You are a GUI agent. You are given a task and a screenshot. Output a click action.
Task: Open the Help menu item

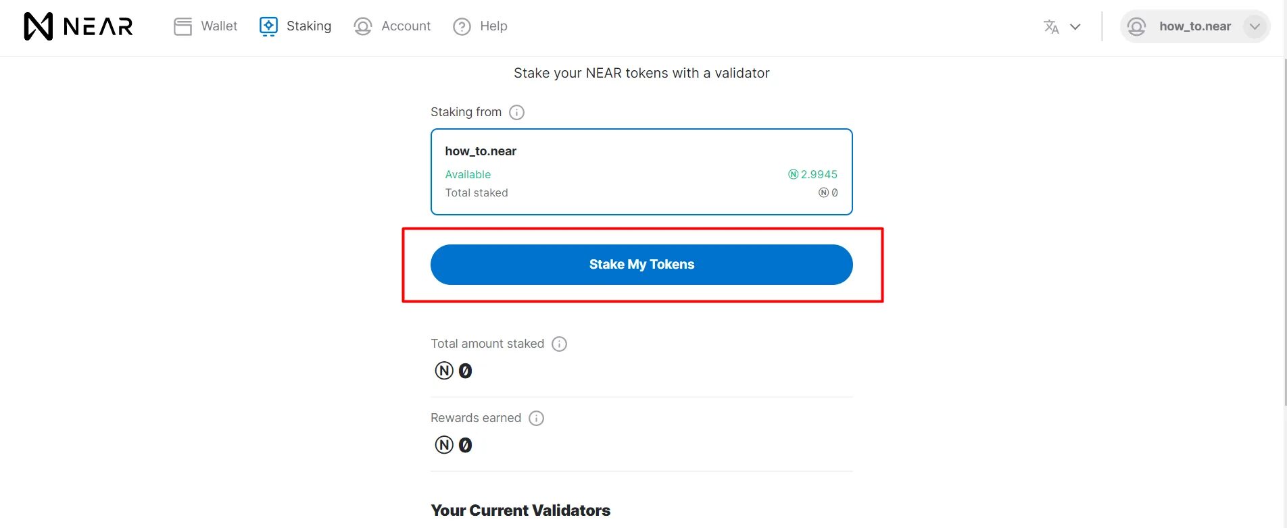pyautogui.click(x=480, y=26)
